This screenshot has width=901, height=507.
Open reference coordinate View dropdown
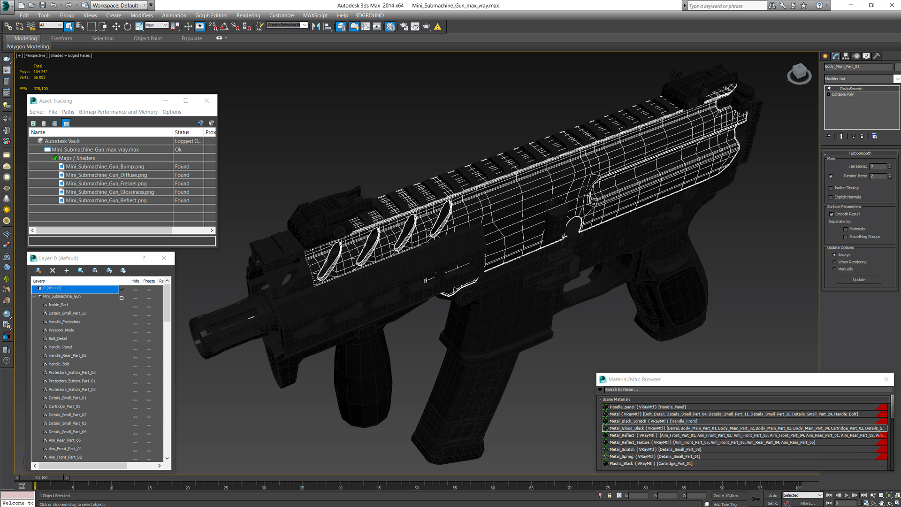coord(157,25)
